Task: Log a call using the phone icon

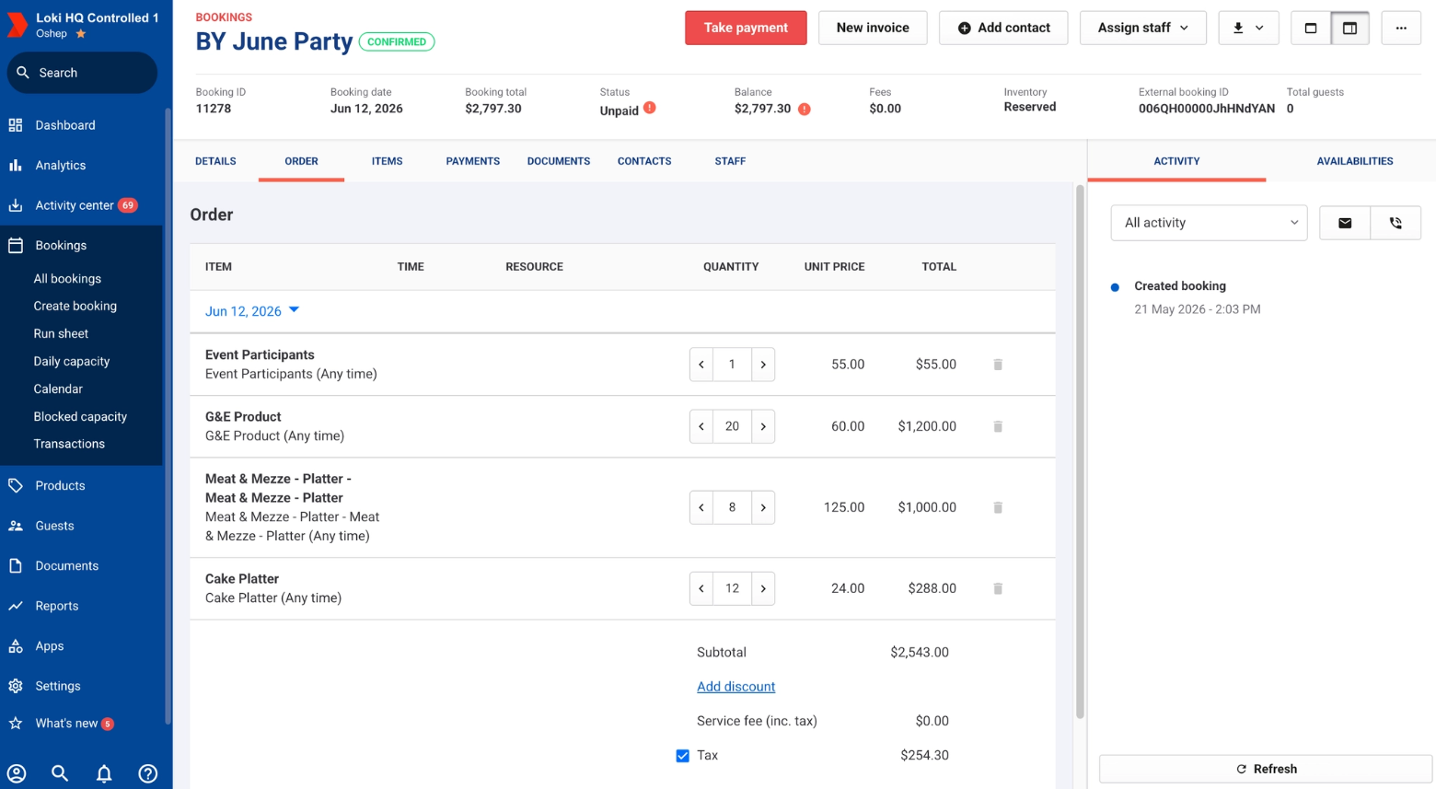Action: 1395,223
